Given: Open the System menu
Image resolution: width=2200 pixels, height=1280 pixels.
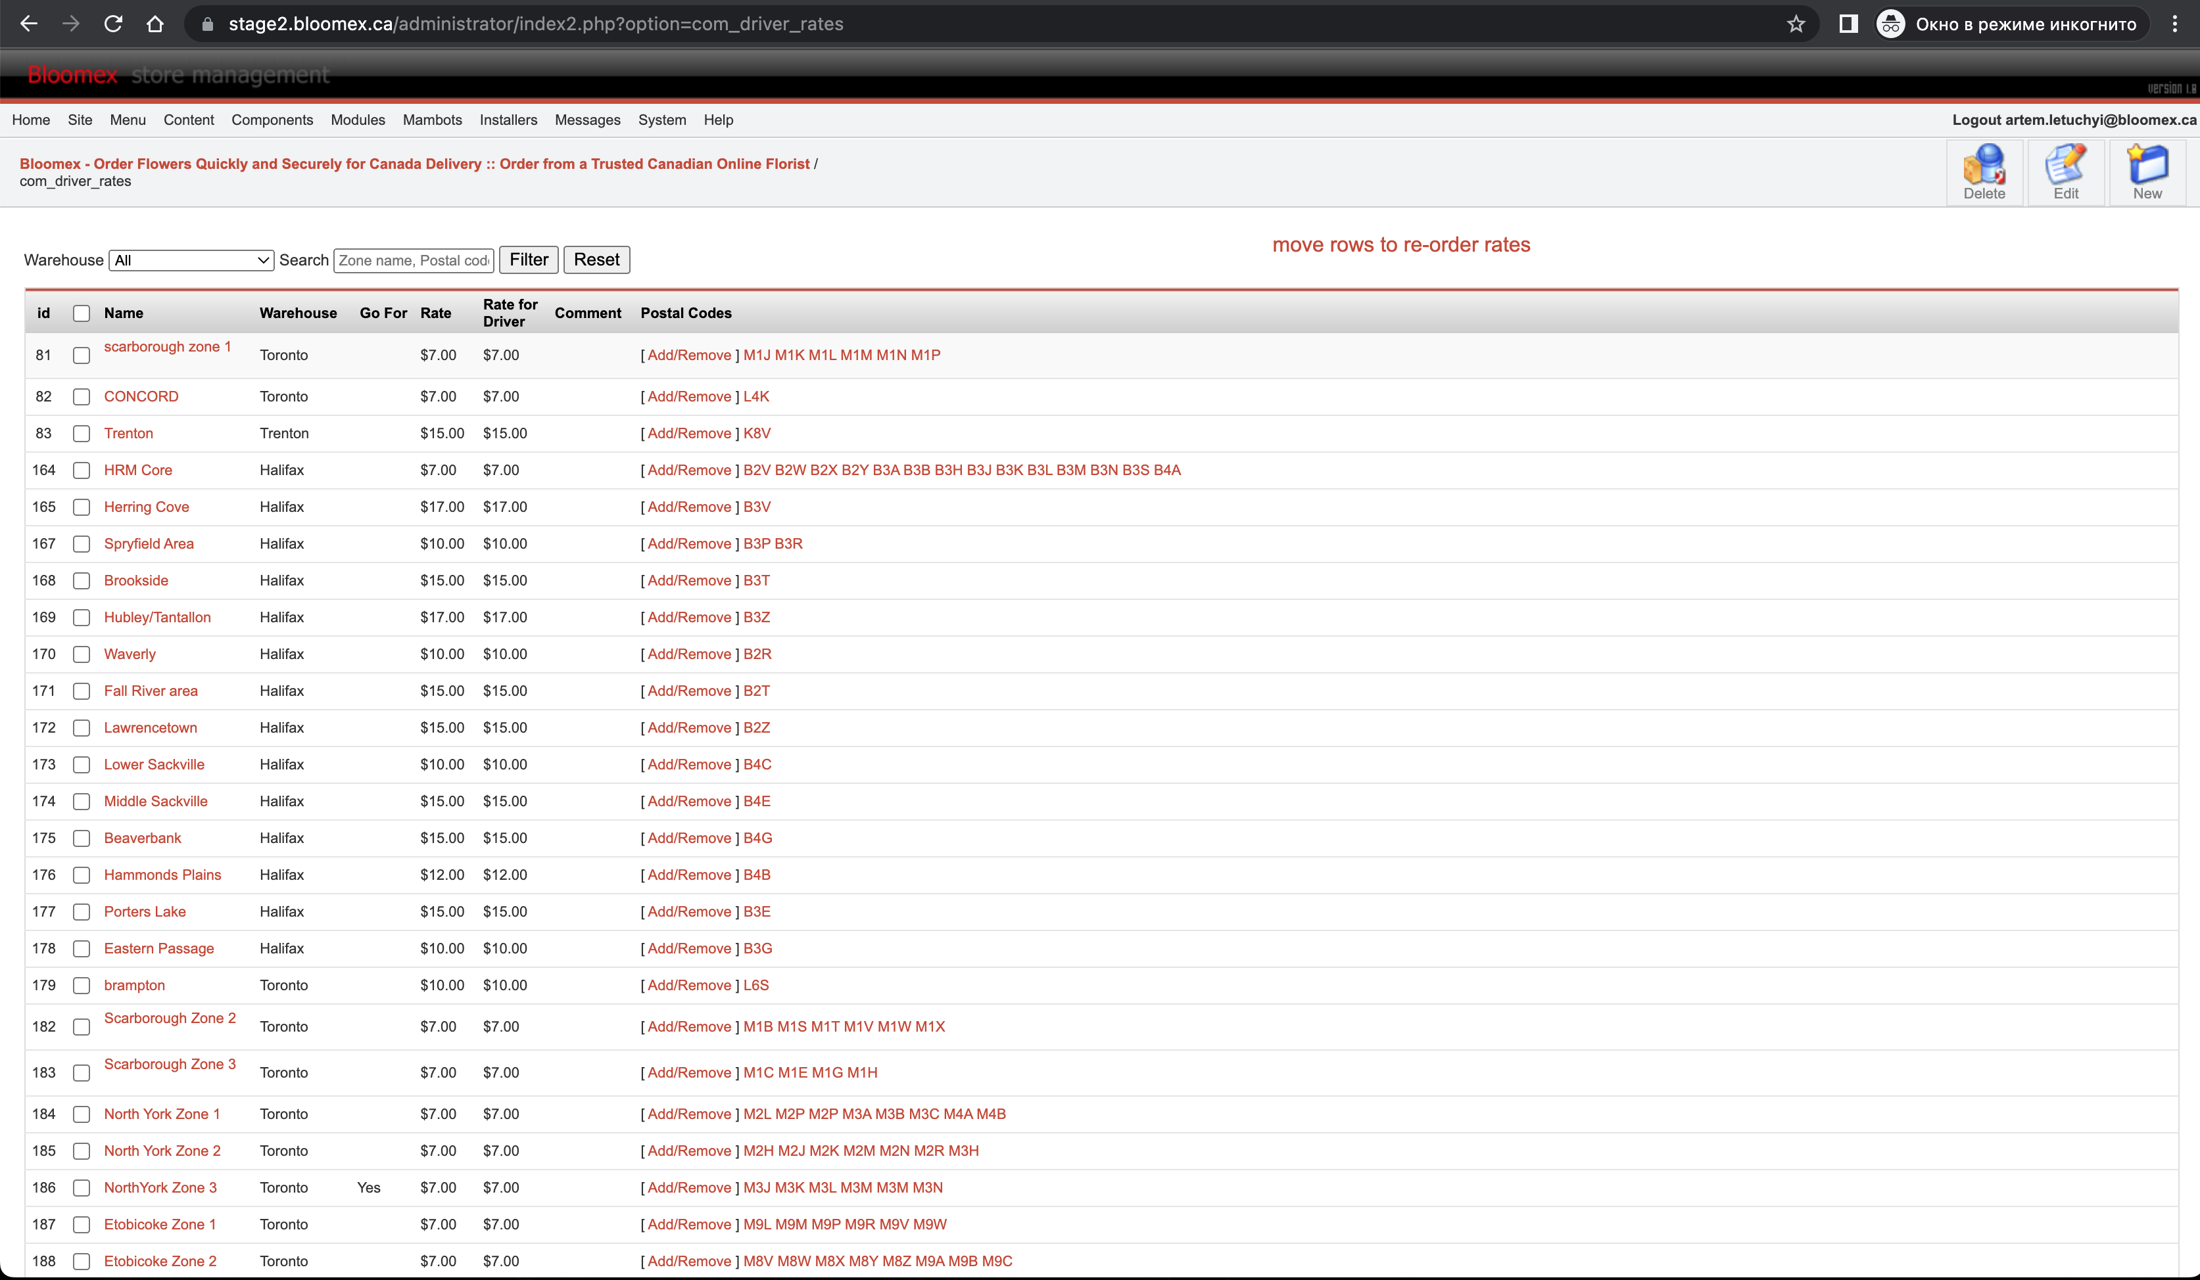Looking at the screenshot, I should [x=661, y=120].
